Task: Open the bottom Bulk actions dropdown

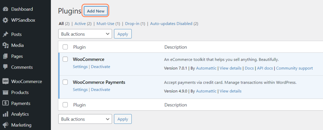Action: pyautogui.click(x=85, y=119)
